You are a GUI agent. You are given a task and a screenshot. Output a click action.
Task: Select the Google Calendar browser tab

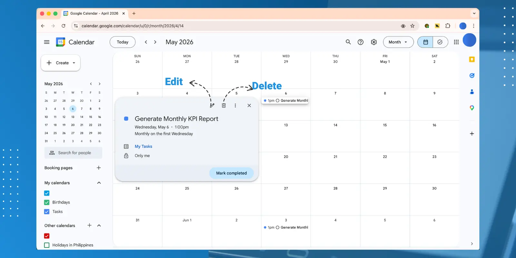(x=94, y=14)
